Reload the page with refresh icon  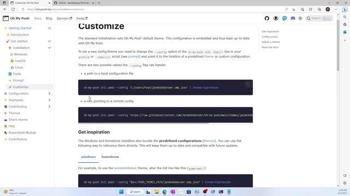(13, 9)
